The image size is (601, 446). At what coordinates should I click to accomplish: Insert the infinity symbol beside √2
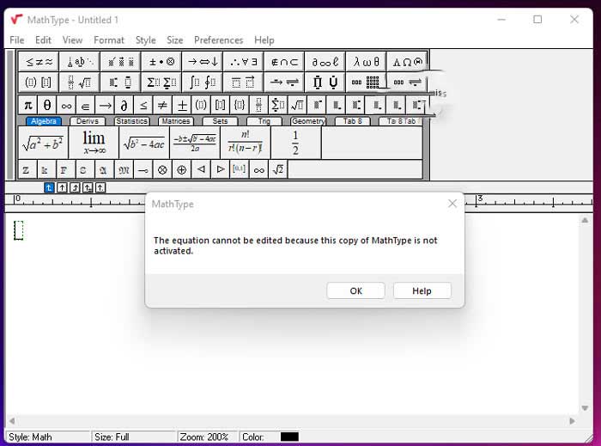tap(258, 169)
